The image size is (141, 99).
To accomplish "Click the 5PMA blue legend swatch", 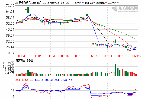I will 83,3.
